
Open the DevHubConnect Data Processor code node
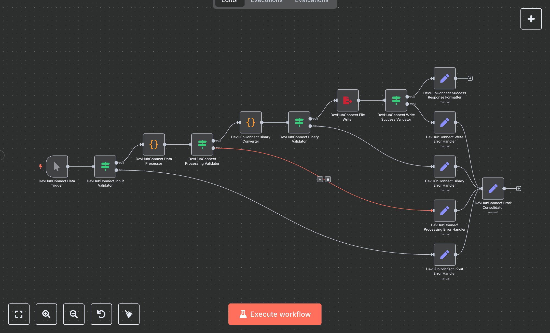click(x=154, y=145)
